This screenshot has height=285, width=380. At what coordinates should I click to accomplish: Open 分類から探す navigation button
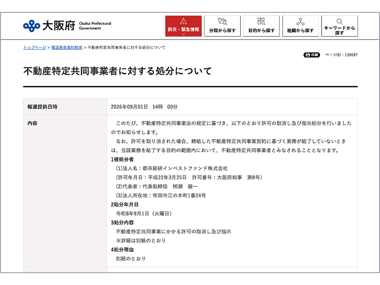pyautogui.click(x=222, y=26)
